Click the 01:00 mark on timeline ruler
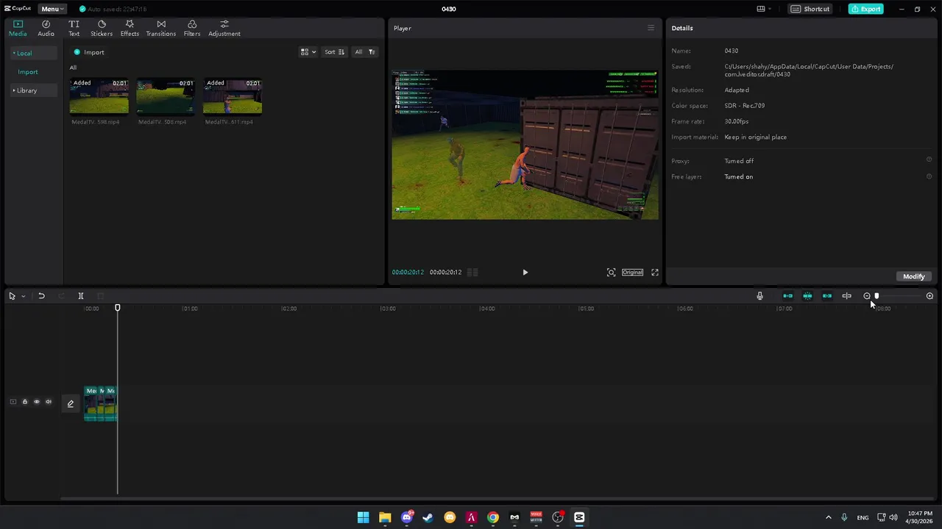942x529 pixels. click(x=190, y=309)
